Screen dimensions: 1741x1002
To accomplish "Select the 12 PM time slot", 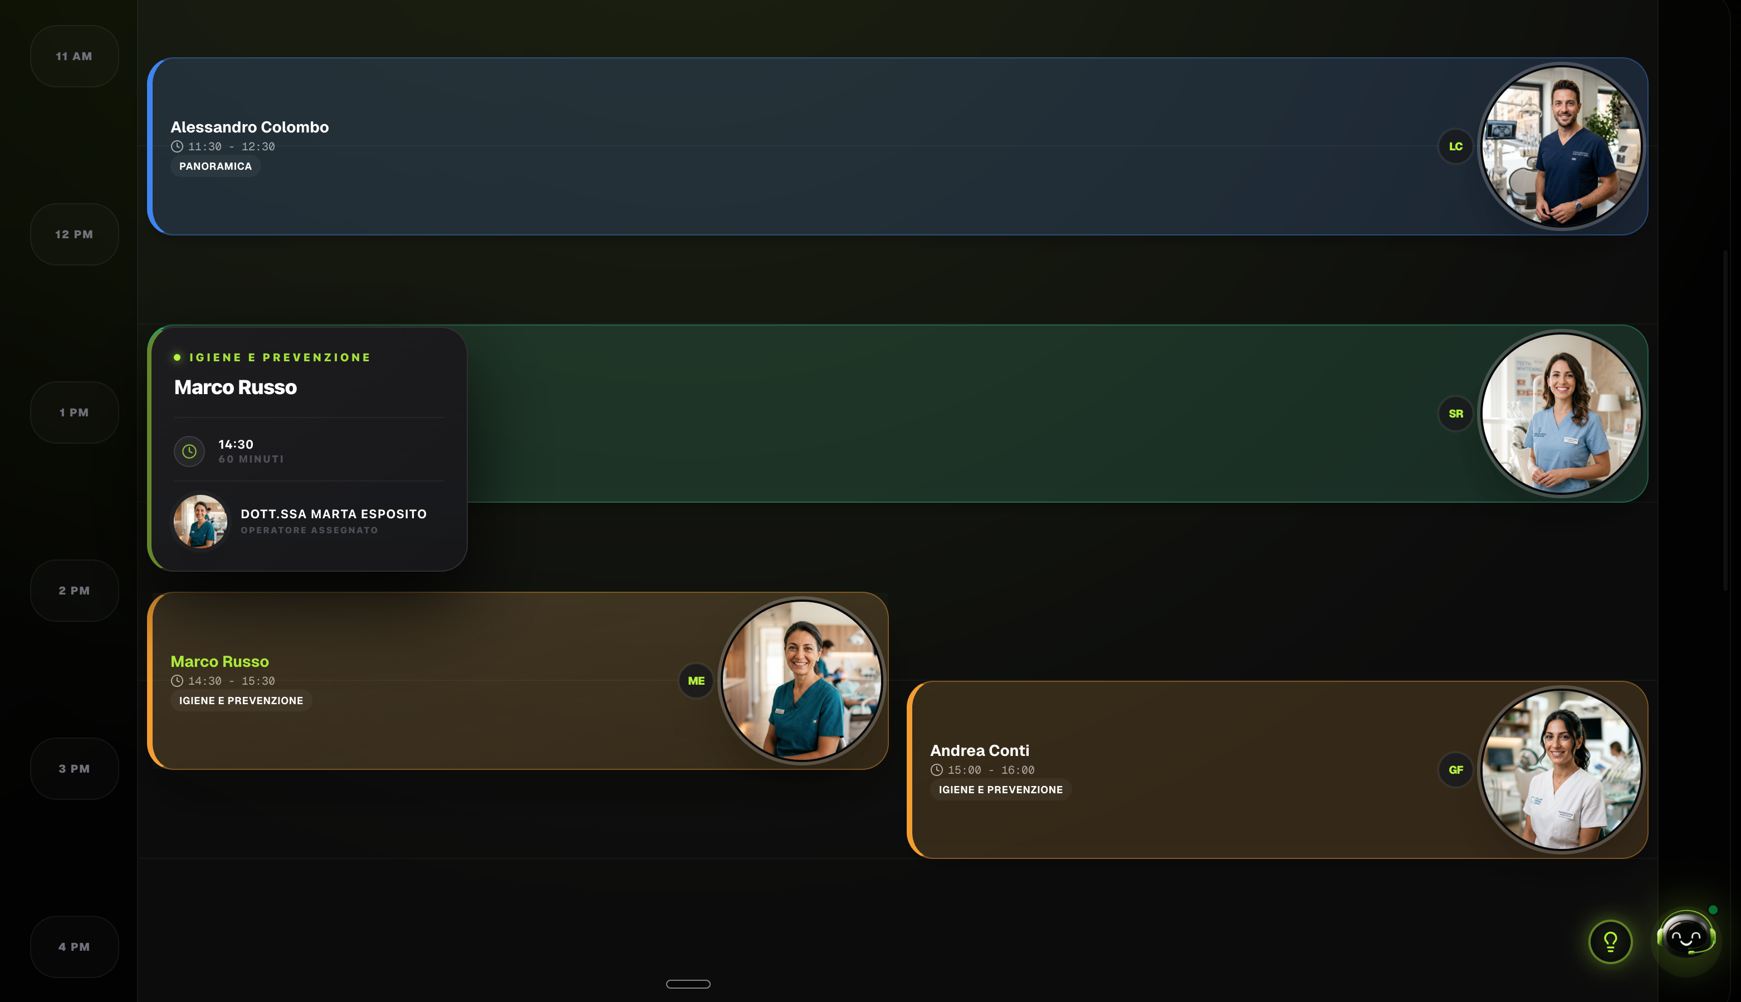I will (x=74, y=235).
